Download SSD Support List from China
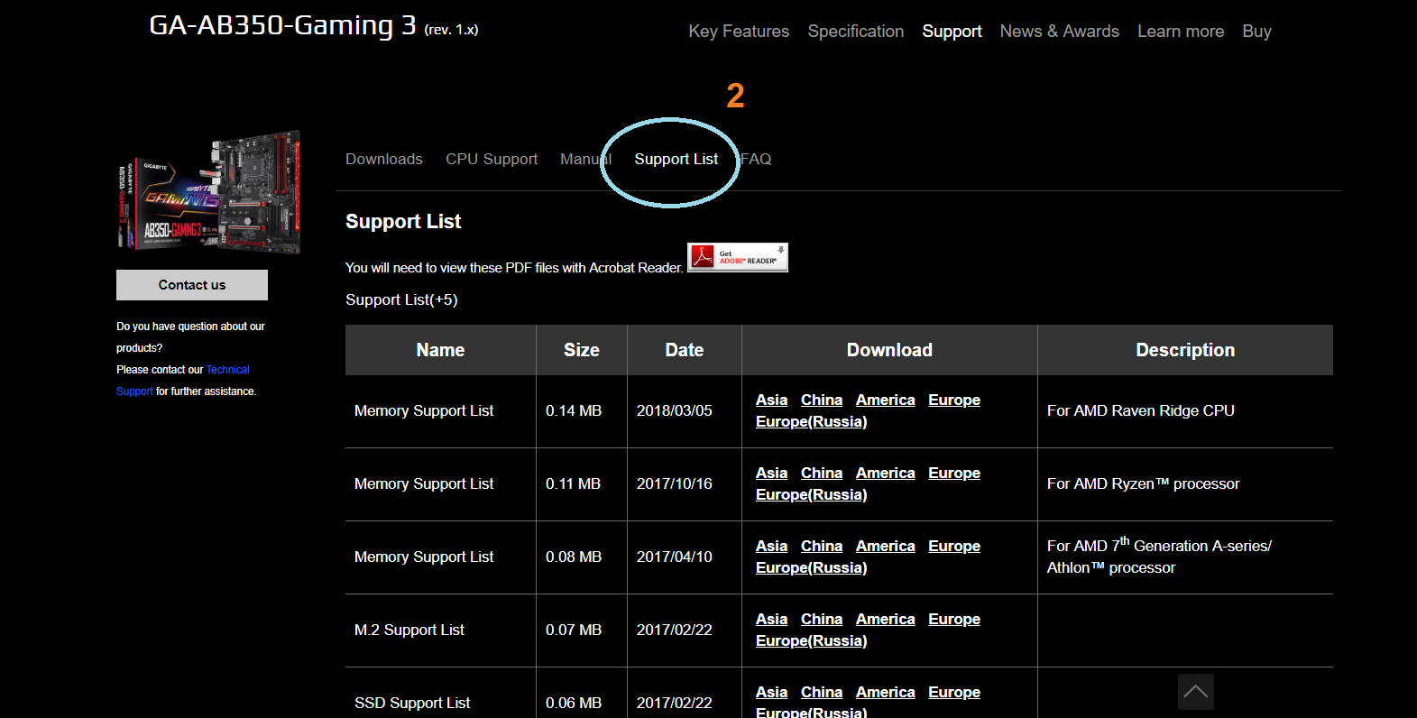 click(822, 692)
